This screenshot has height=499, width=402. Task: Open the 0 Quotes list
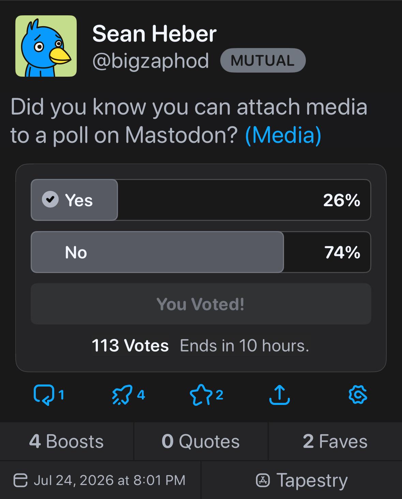[201, 441]
